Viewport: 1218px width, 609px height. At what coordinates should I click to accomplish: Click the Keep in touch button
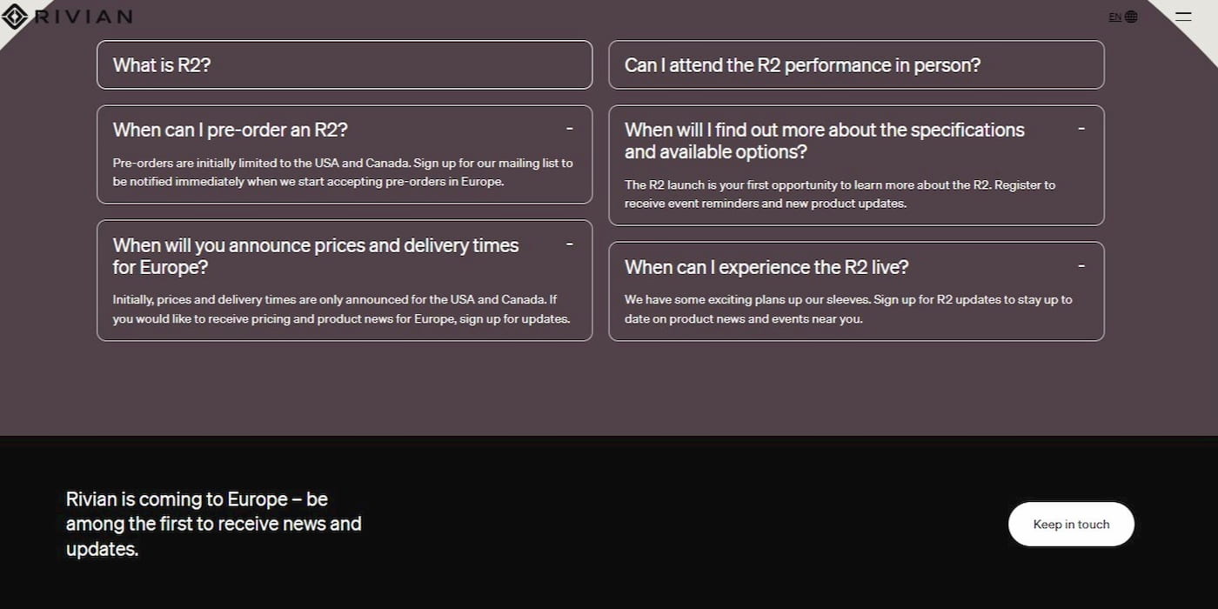coord(1071,524)
